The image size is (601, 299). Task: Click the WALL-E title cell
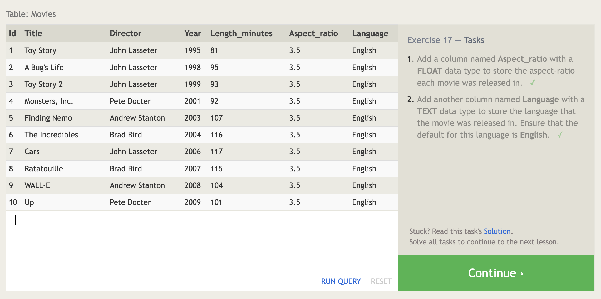37,185
